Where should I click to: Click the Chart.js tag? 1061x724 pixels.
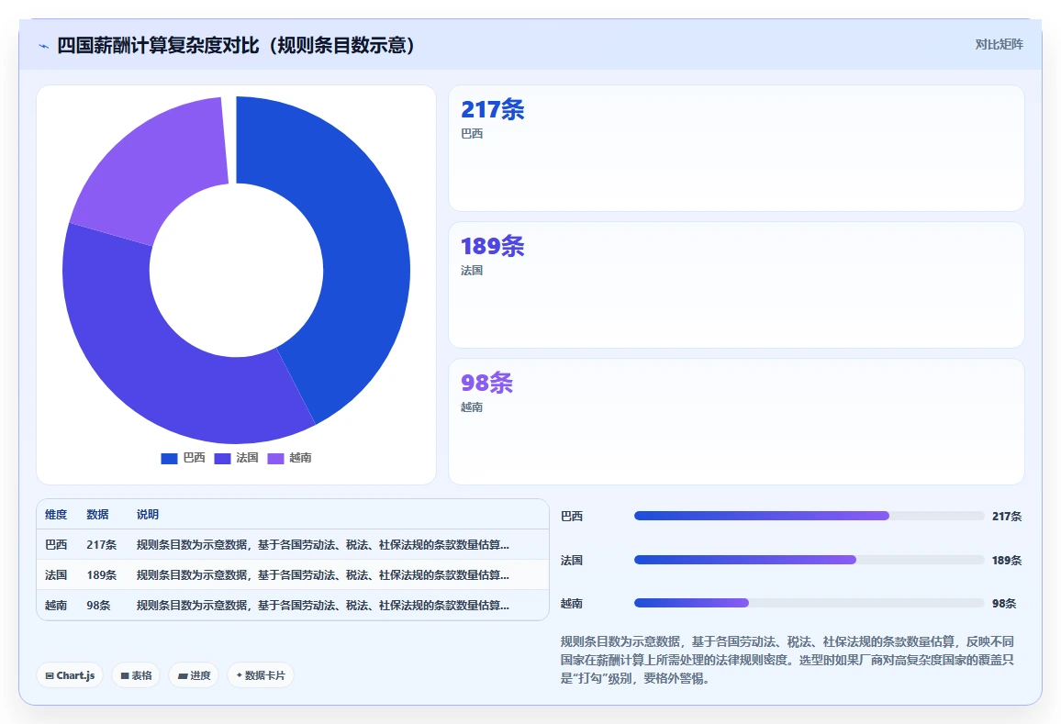[70, 675]
